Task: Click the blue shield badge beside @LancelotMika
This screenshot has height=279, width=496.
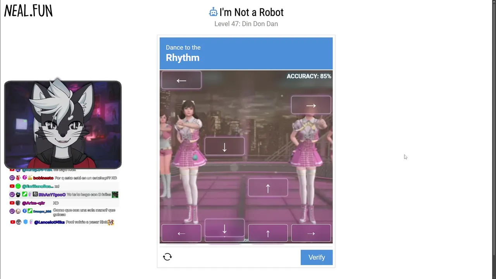Action: (x=26, y=222)
